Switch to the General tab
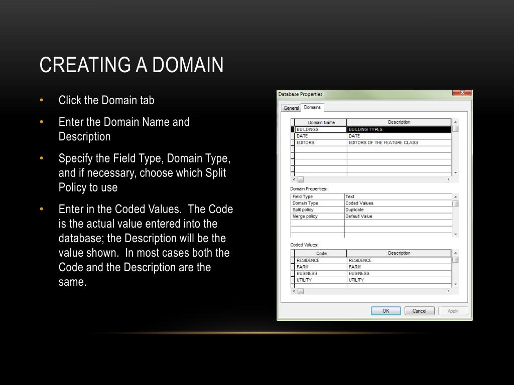Viewport: 514px width, 385px height. 291,108
